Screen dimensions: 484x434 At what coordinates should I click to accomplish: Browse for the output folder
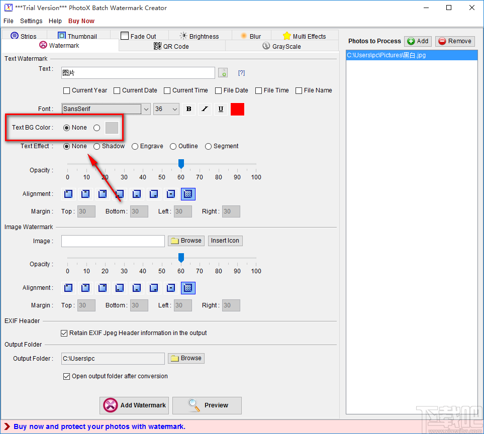click(186, 358)
